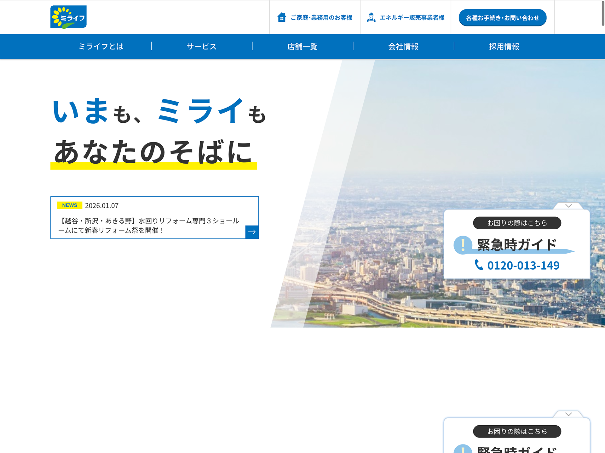Open the 会社情報 menu item

pyautogui.click(x=403, y=46)
